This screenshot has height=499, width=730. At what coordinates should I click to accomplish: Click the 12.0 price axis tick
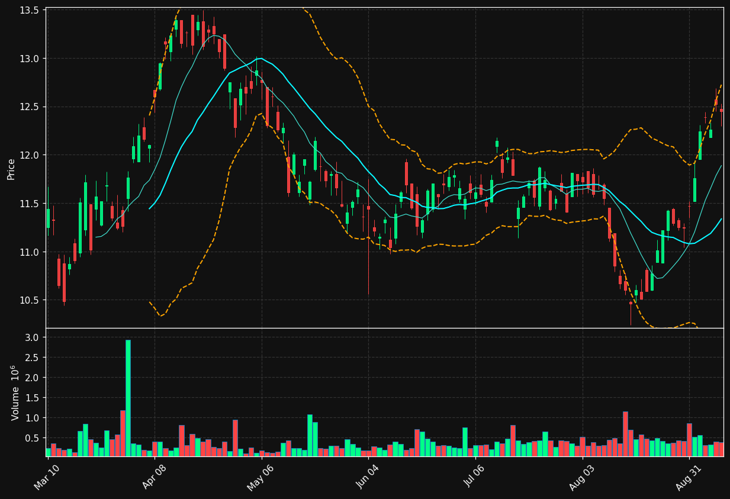(29, 155)
